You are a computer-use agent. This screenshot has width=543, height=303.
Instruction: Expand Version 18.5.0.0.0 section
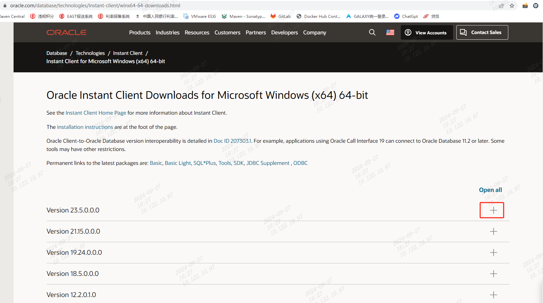coord(493,274)
